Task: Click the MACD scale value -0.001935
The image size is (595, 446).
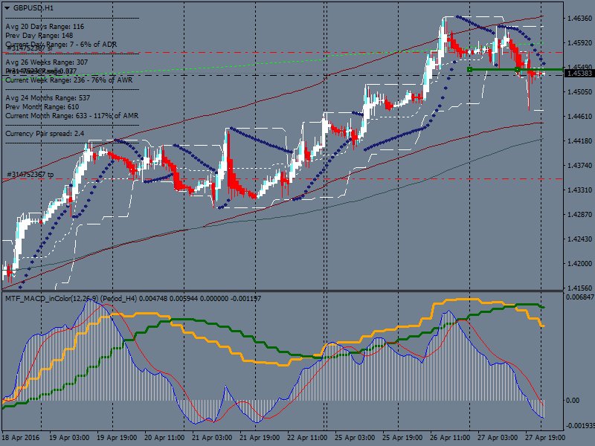Action: (x=580, y=425)
